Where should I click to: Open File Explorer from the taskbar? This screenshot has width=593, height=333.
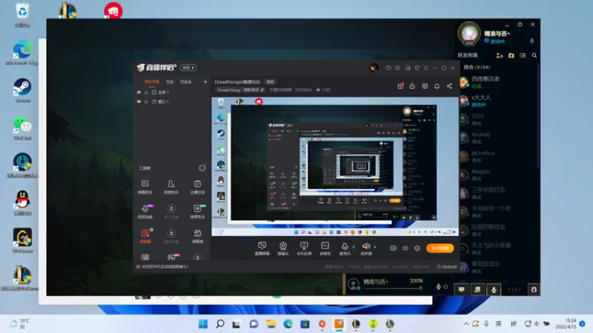click(271, 324)
